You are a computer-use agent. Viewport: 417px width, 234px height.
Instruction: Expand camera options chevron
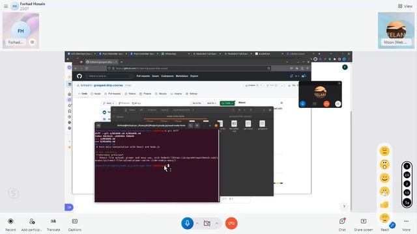[217, 224]
